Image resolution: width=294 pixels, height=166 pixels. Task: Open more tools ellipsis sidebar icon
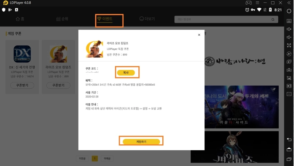point(289,94)
